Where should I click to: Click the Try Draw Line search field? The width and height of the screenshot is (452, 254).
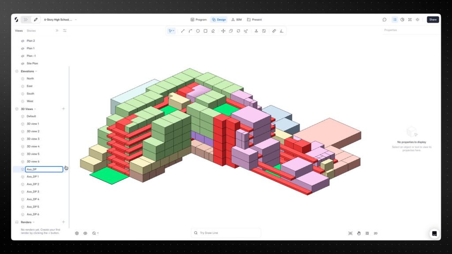226,233
